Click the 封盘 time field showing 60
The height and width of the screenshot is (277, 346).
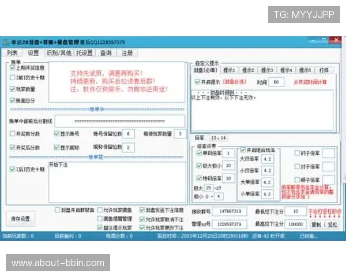276,82
